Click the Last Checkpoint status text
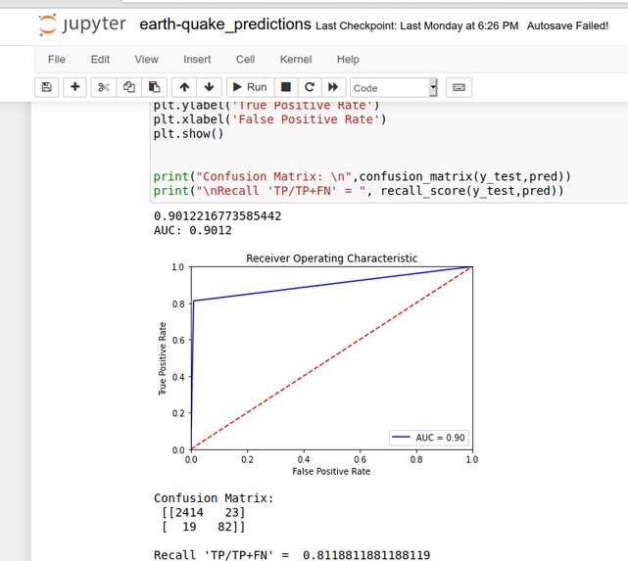 (417, 26)
